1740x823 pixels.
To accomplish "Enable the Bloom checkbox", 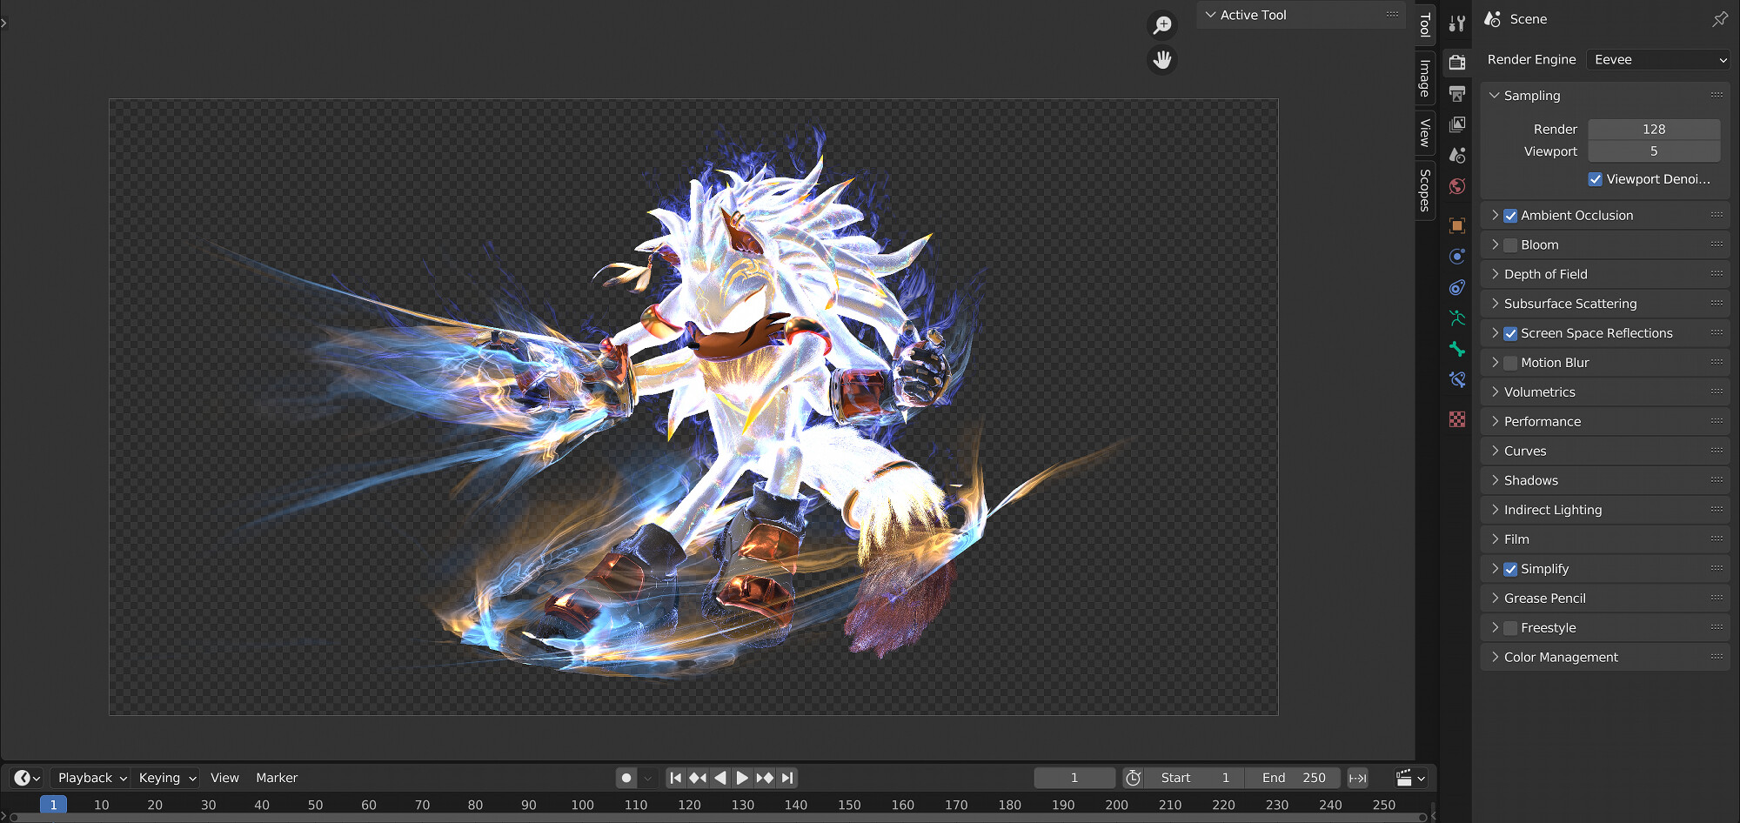I will pos(1510,245).
